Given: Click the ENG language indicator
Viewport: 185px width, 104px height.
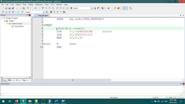Looking at the screenshot, I should (x=166, y=101).
